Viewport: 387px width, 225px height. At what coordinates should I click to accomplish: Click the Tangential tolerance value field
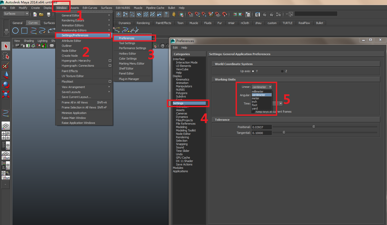[261, 133]
